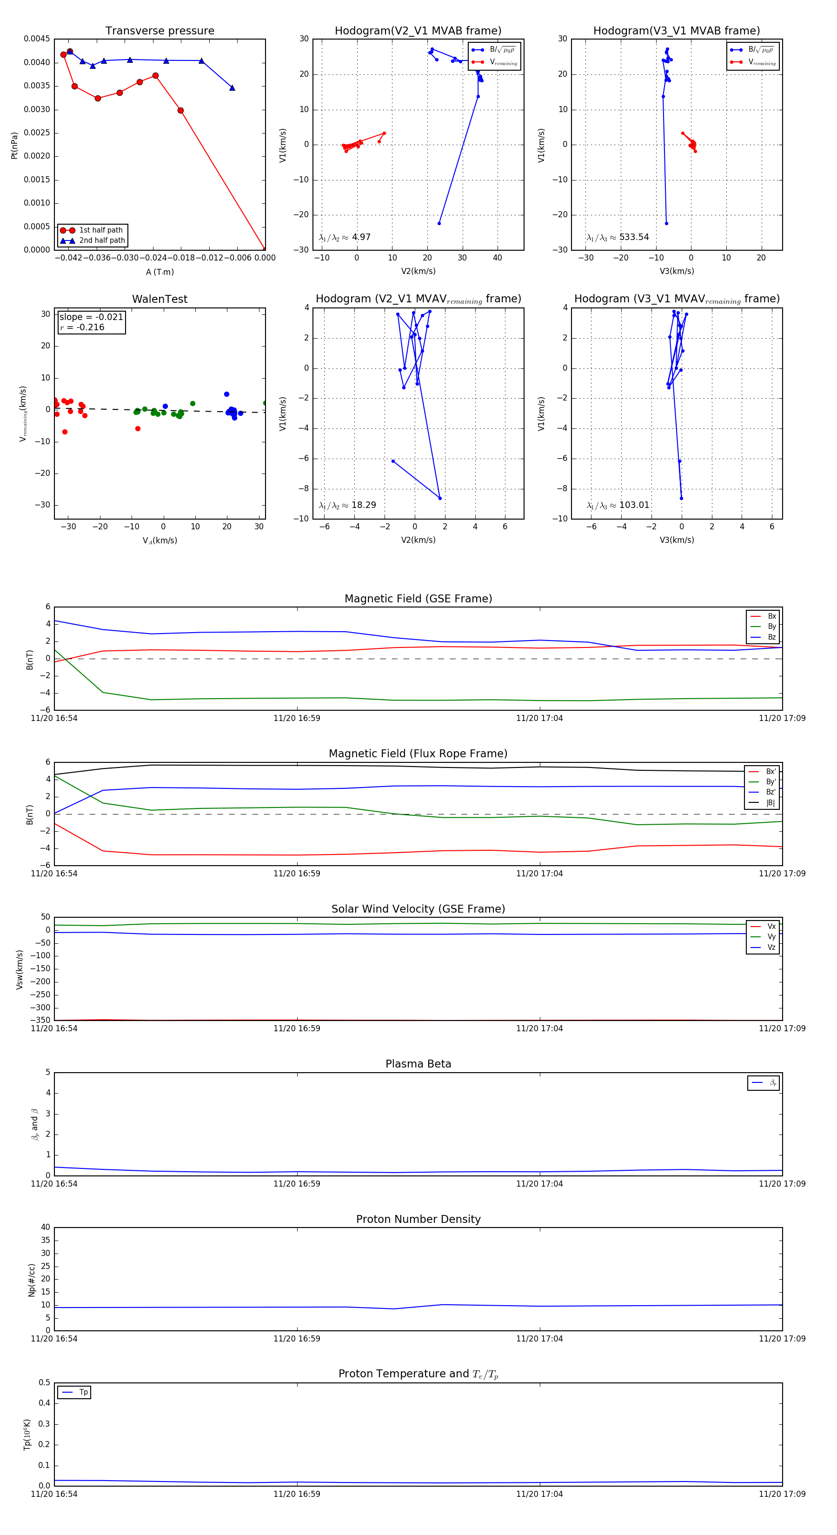
Task: Click the V_remaining legend entry in the V3_V1 MVAB hodogram
Action: coord(752,62)
